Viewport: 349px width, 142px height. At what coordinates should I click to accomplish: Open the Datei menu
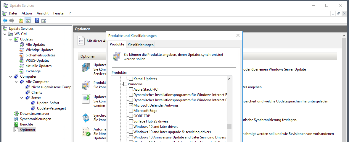(x=13, y=13)
